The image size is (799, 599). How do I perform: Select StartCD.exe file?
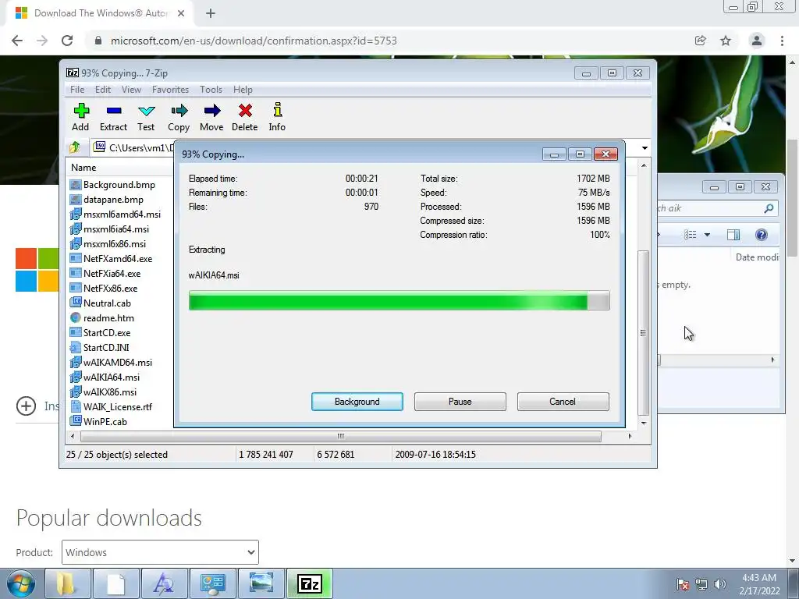tap(101, 332)
